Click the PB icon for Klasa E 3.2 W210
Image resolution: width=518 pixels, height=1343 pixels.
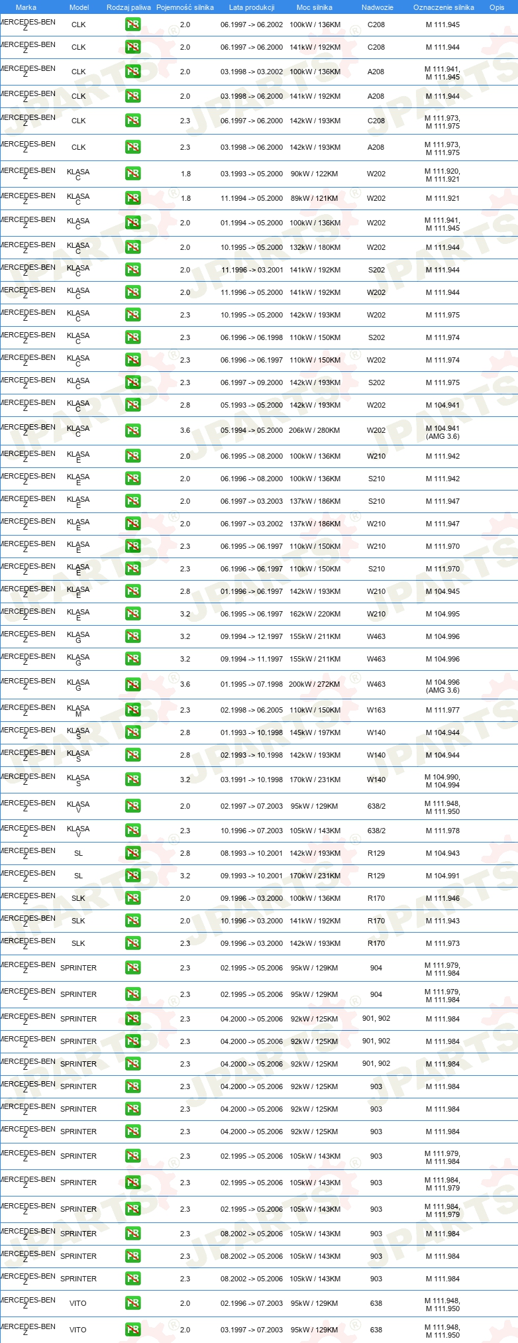coord(132,614)
